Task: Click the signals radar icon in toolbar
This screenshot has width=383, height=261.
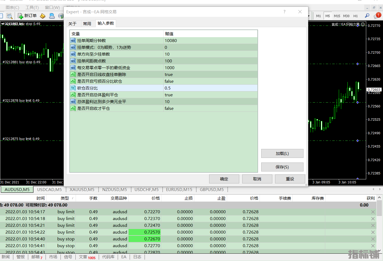Action: pos(61,16)
